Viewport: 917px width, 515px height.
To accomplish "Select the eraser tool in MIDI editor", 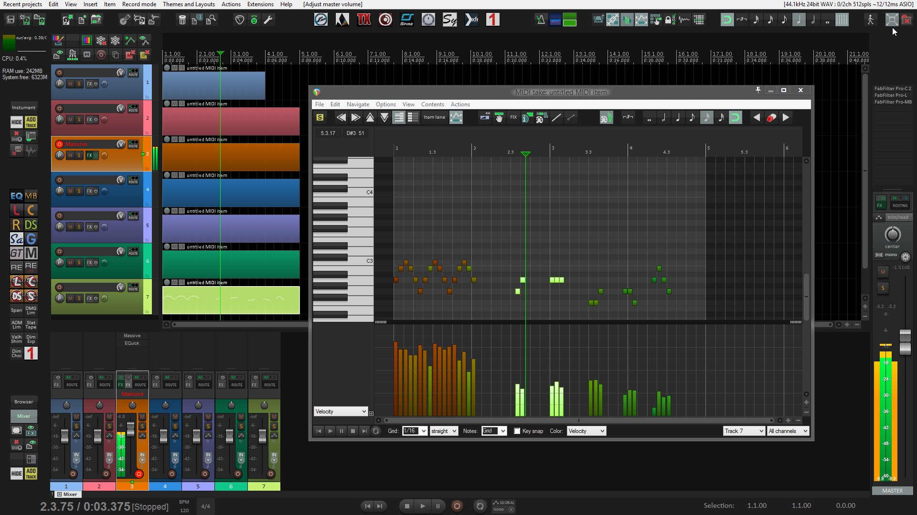I will tap(771, 118).
